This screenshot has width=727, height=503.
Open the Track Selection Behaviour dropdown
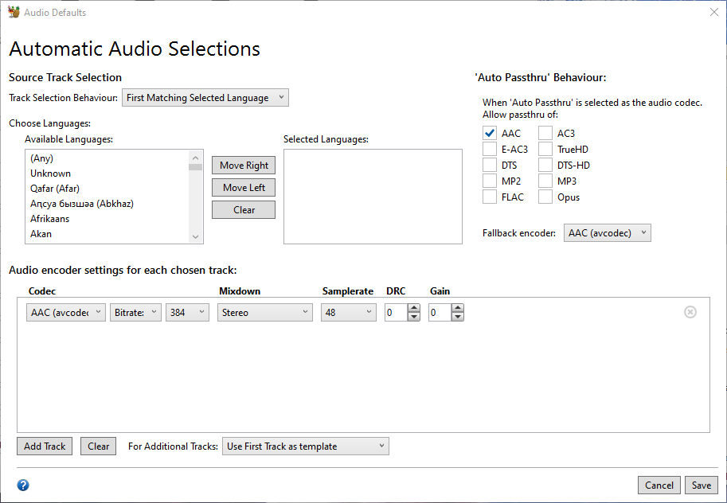[205, 97]
